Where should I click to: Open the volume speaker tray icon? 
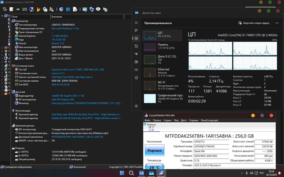coord(251,173)
